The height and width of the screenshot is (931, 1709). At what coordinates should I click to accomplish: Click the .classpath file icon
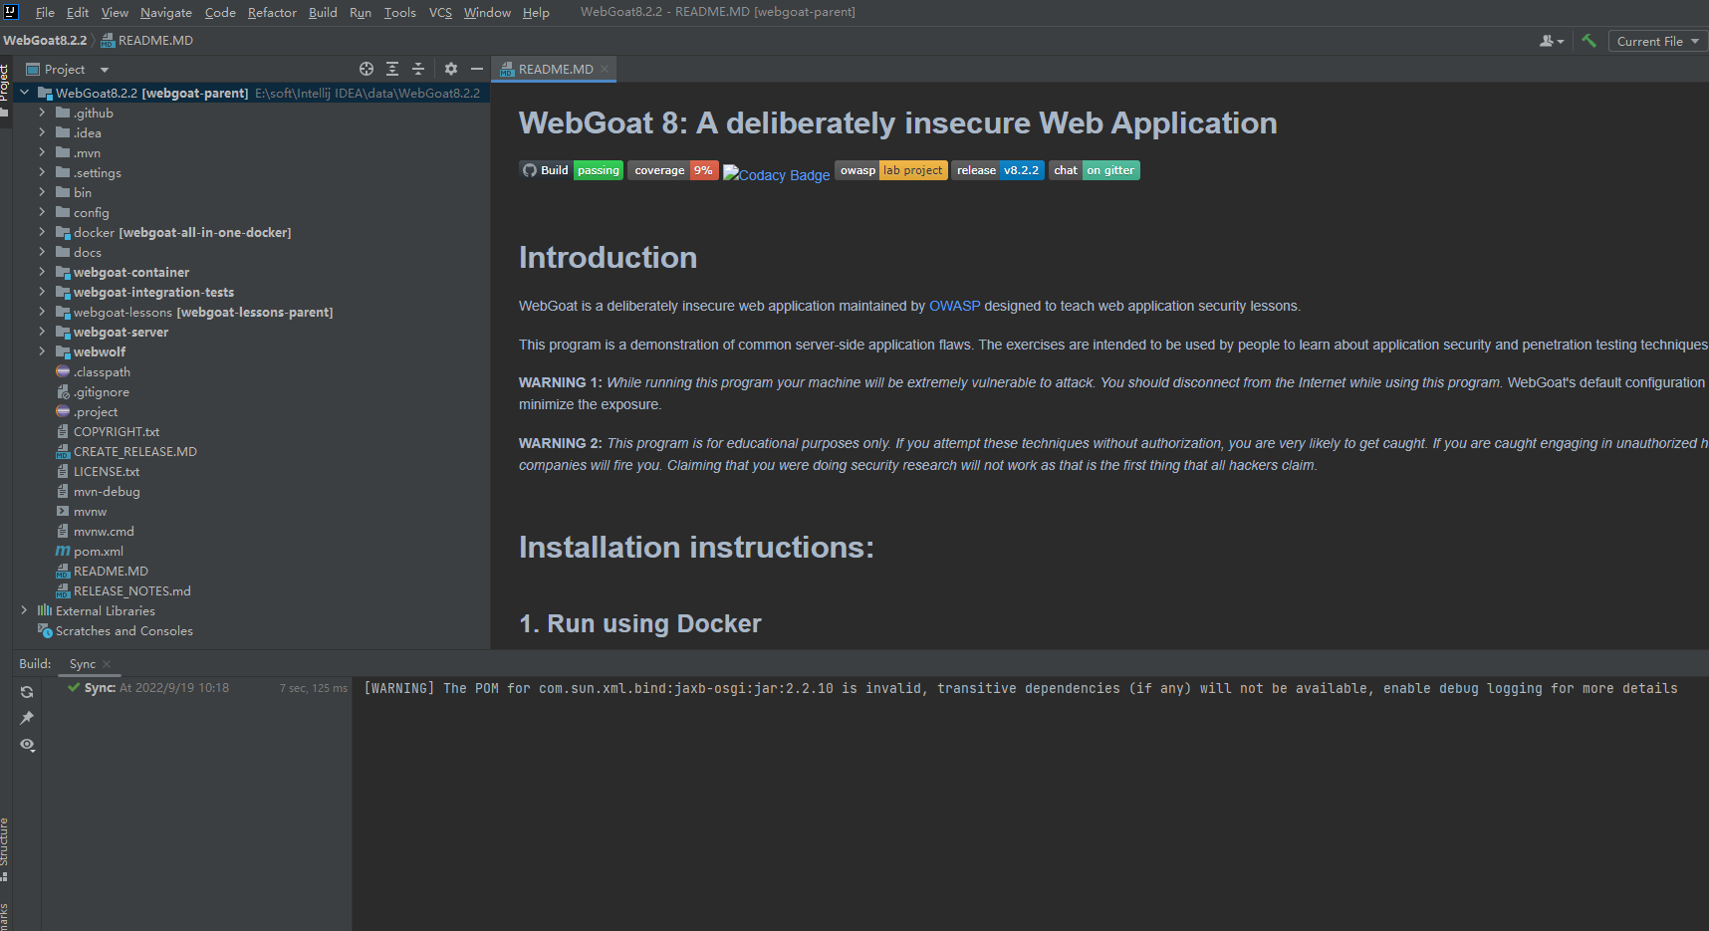coord(63,371)
